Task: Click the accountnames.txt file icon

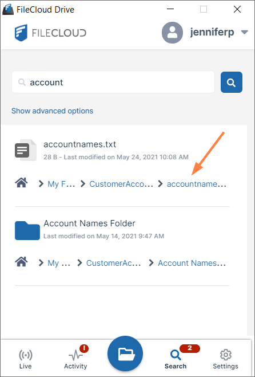Action: tap(25, 150)
